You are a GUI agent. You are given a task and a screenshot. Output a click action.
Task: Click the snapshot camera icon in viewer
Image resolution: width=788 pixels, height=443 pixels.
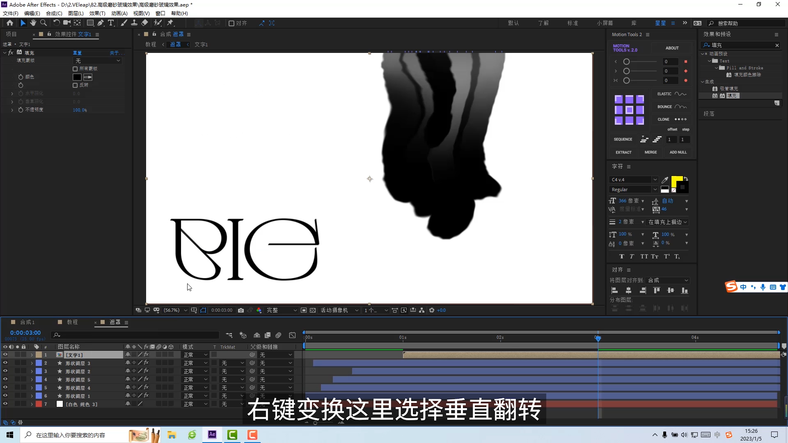[x=241, y=310]
